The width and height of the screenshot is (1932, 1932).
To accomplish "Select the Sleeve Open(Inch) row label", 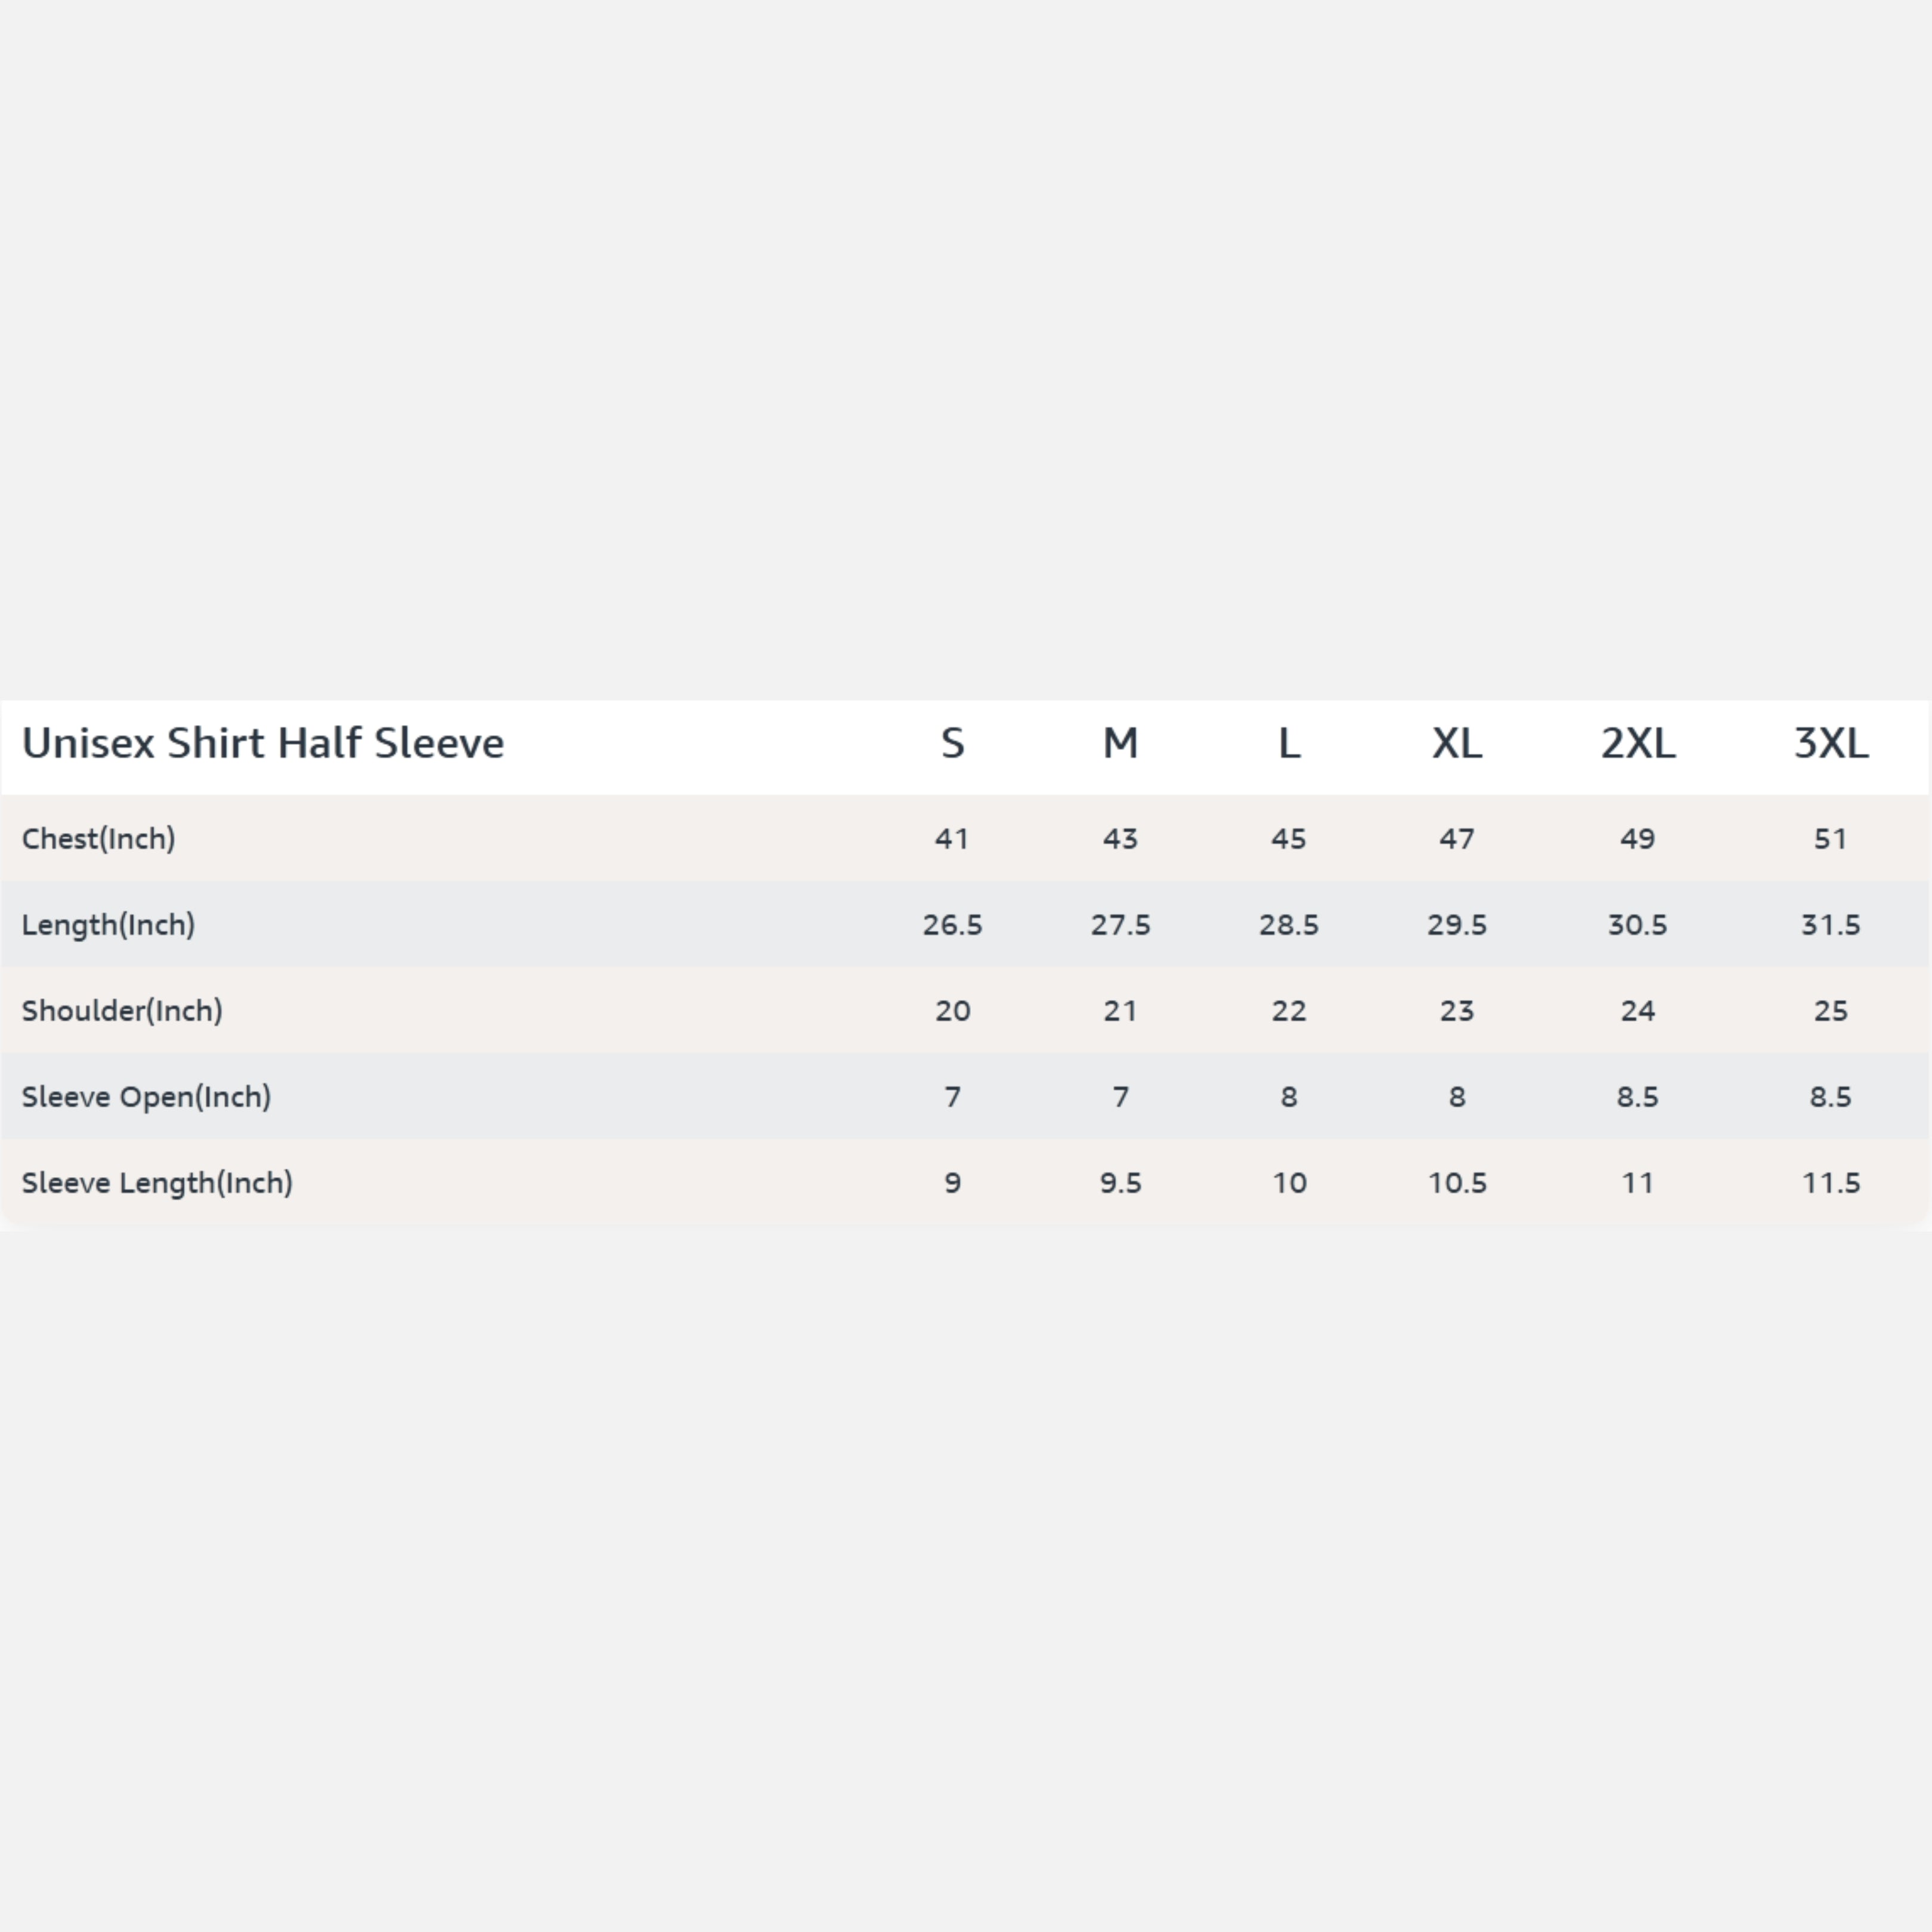I will (x=146, y=1097).
